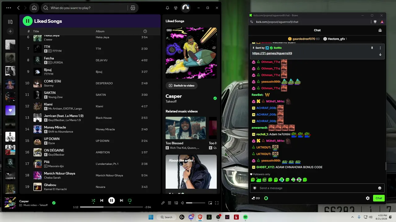Select the track Money Miracle

(90, 129)
